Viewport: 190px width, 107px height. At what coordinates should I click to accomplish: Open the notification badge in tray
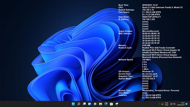pos(186,104)
